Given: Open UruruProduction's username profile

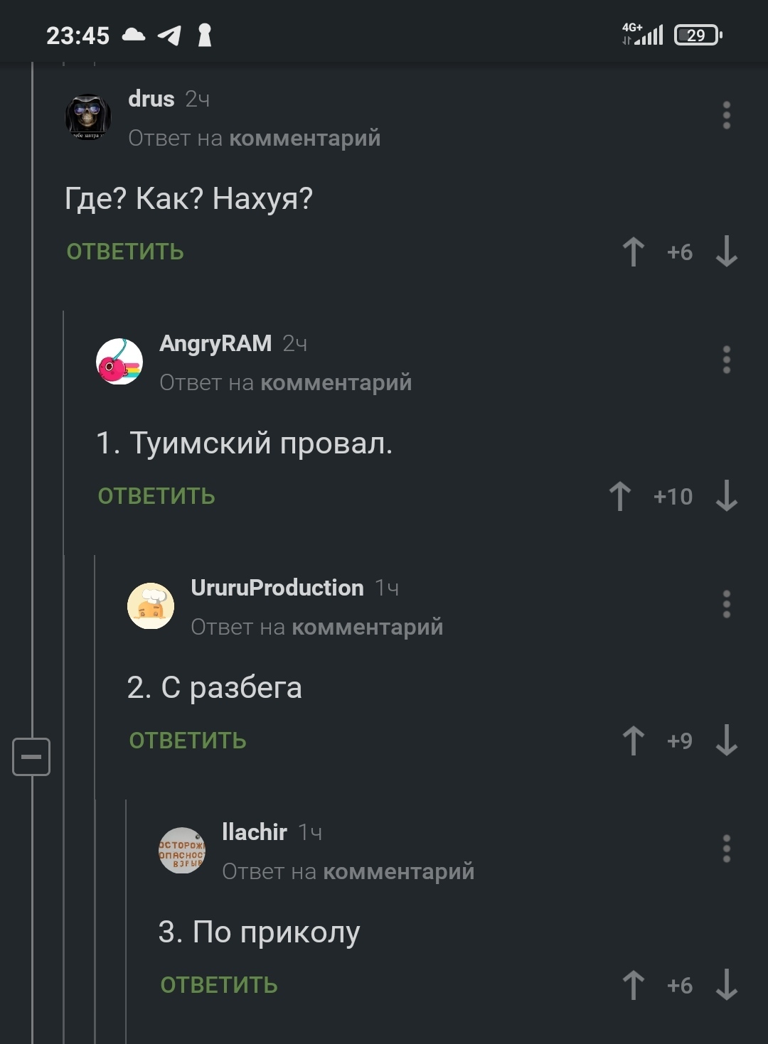Looking at the screenshot, I should [277, 588].
